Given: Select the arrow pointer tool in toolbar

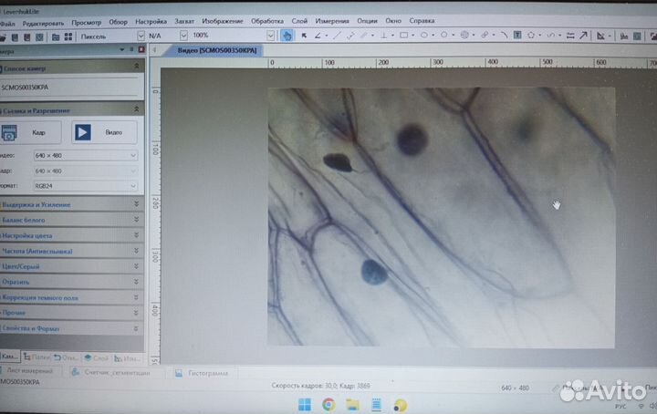Looking at the screenshot, I should pyautogui.click(x=304, y=36).
